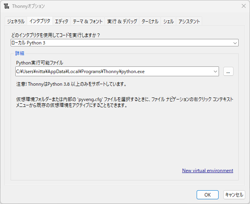Click the 詳細 group label

(x=20, y=53)
